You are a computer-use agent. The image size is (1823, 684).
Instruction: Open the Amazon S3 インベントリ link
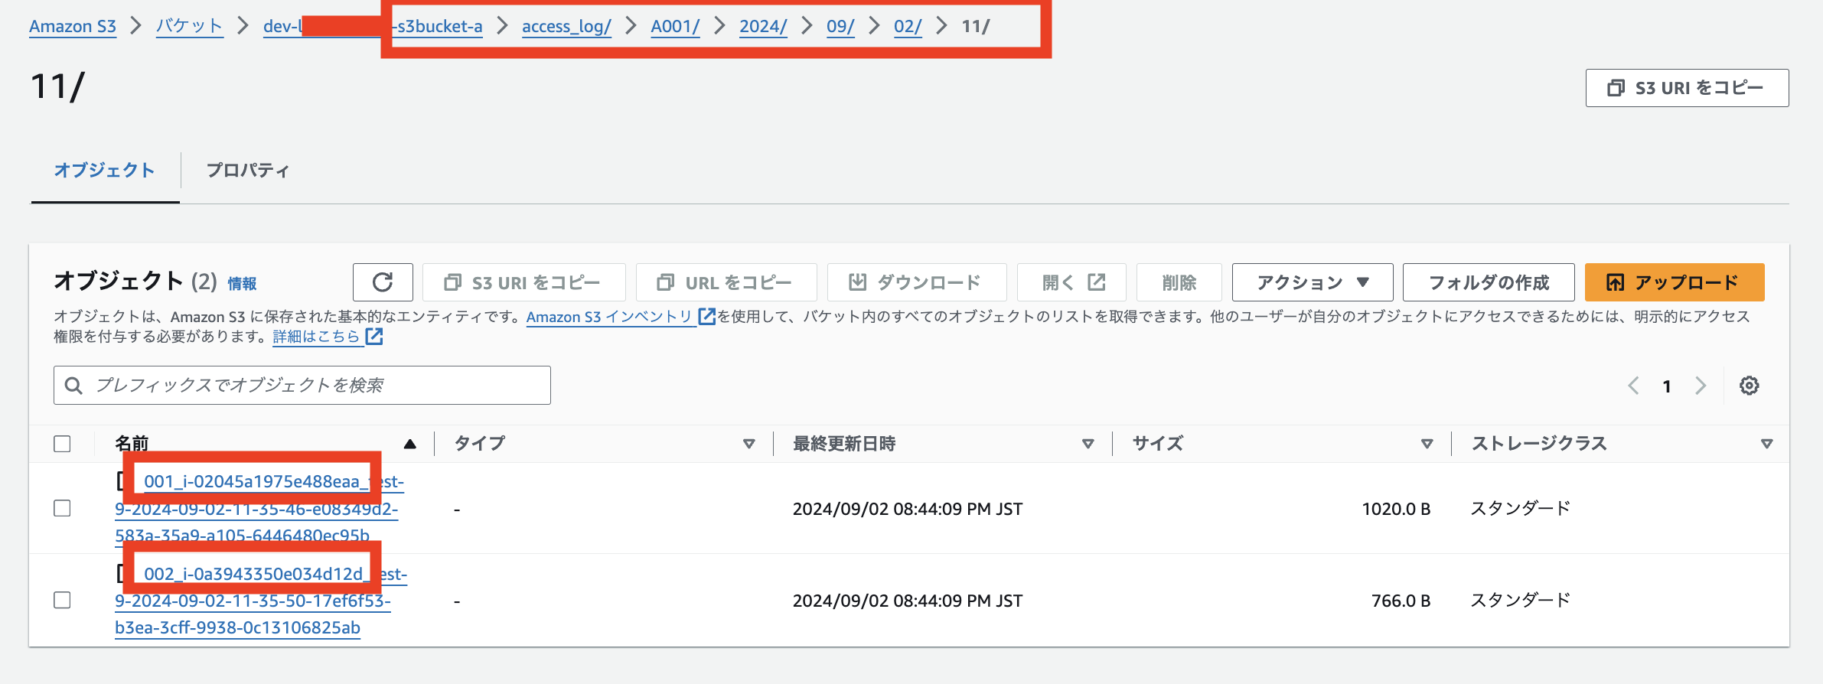point(610,317)
